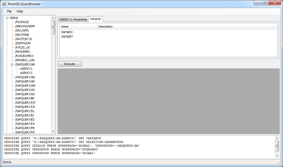The height and width of the screenshot is (167, 283).
Task: Collapse the /SAPQUERY/AB tree node
Action: point(12,64)
